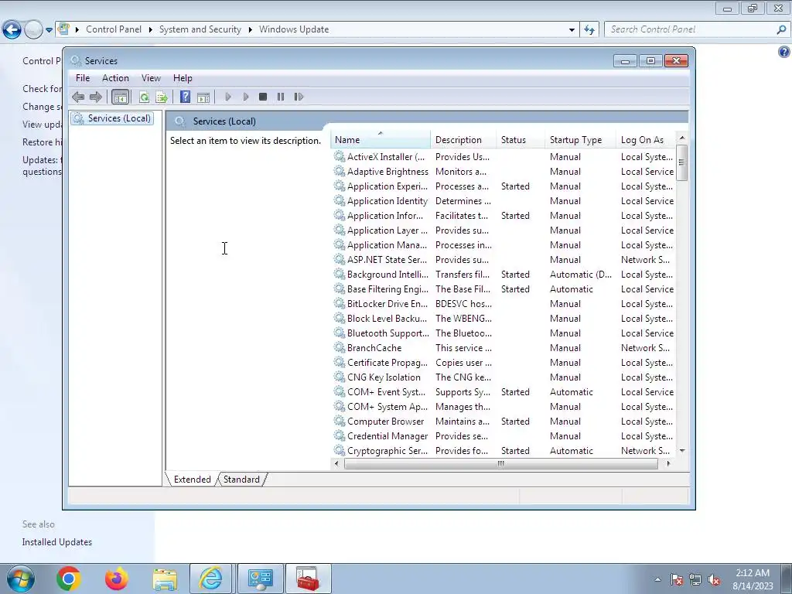Stop the service with the square icon
This screenshot has height=594, width=792.
point(263,97)
